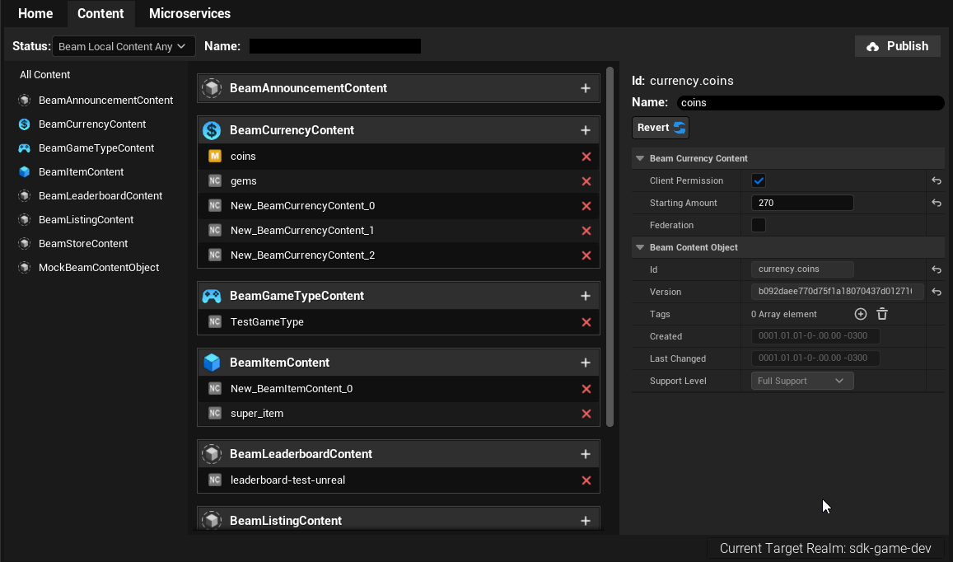Delete the super_item entry
953x562 pixels.
(x=586, y=414)
